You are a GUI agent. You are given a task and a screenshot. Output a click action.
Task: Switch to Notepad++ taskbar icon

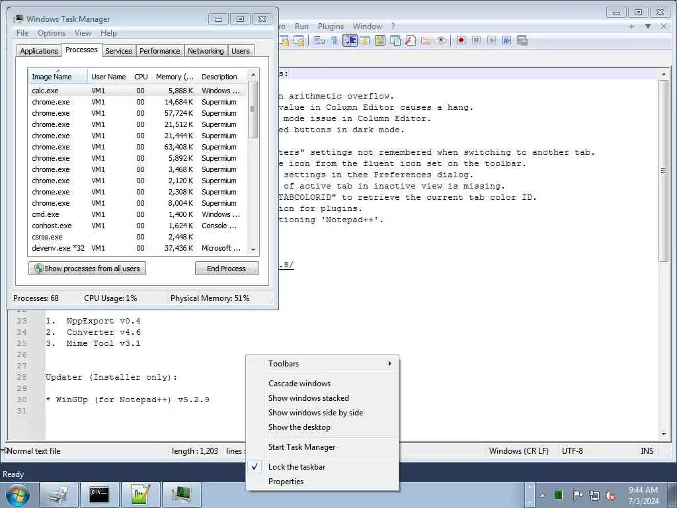[x=140, y=495]
